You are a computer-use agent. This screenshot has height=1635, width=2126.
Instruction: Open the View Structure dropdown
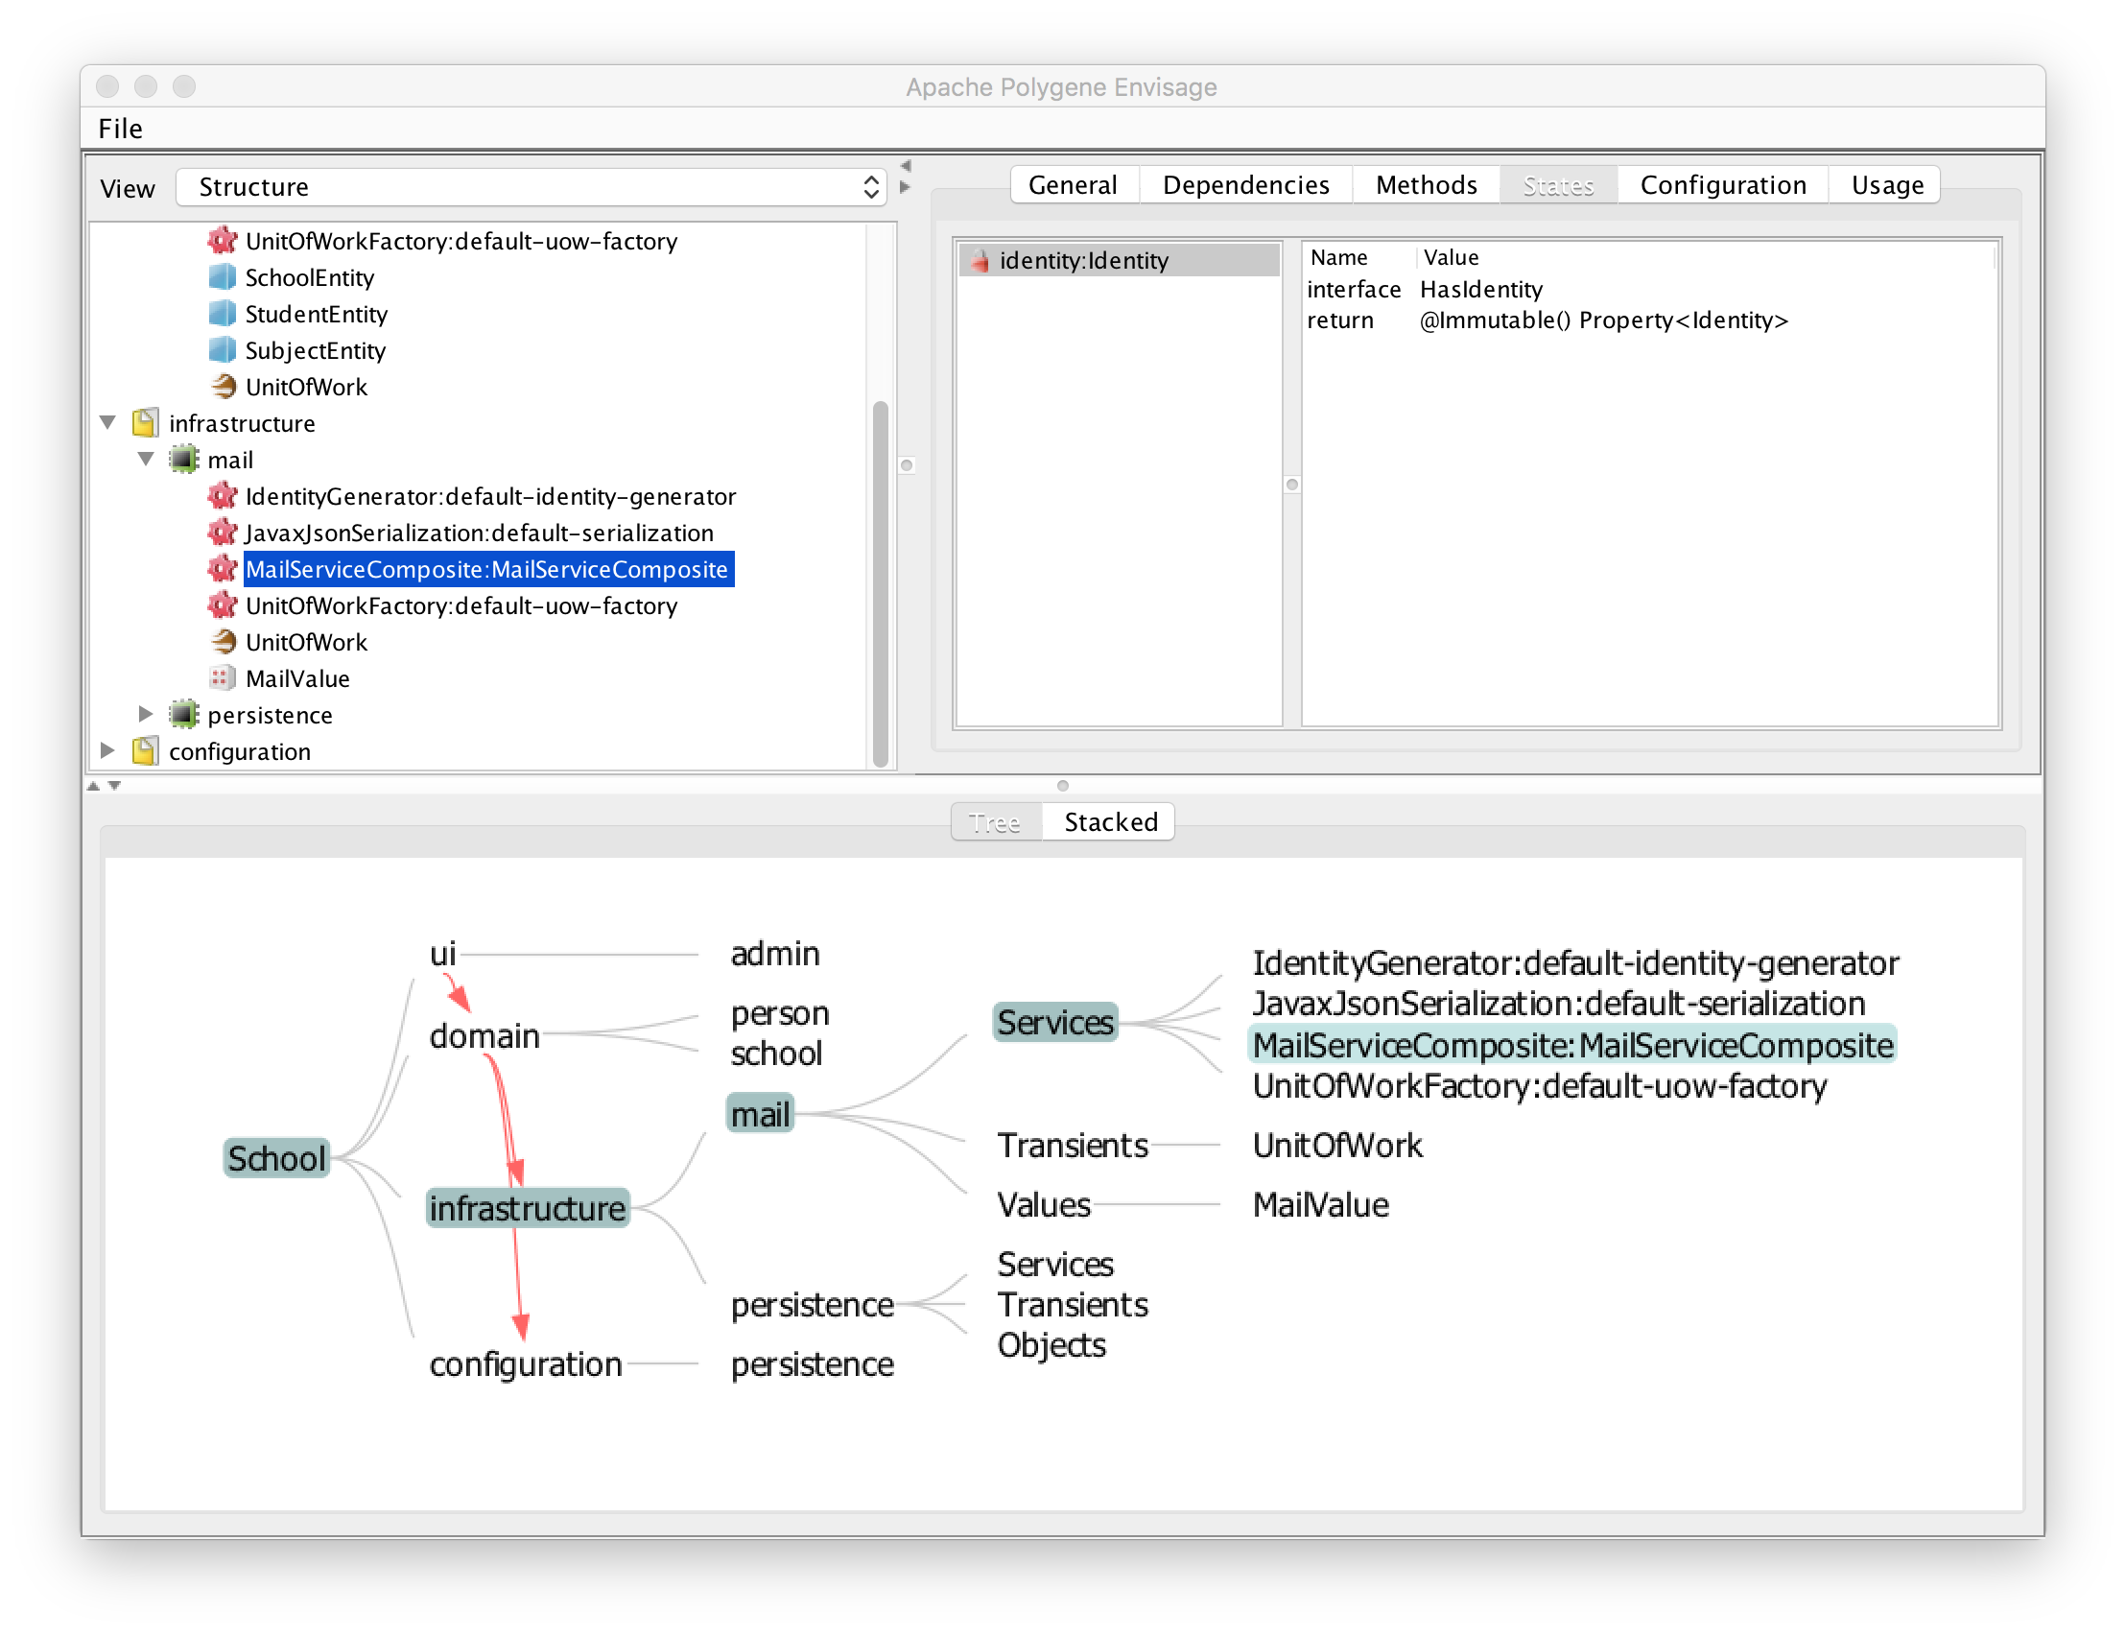coord(531,187)
